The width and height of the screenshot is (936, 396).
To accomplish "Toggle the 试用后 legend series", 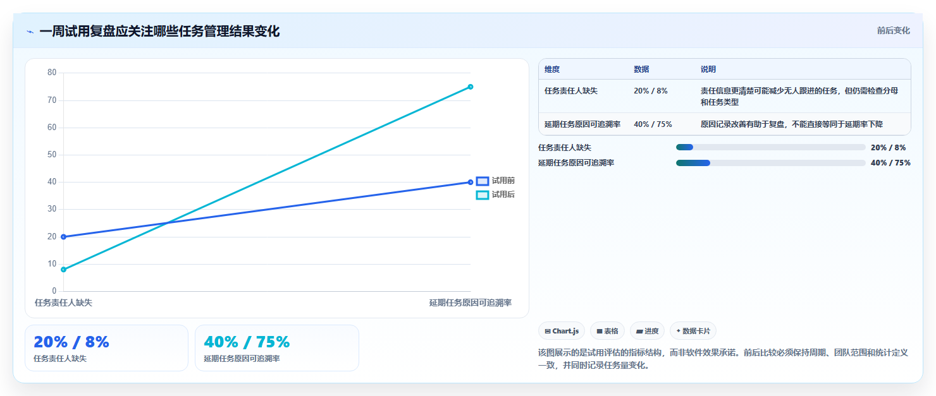I will (495, 195).
